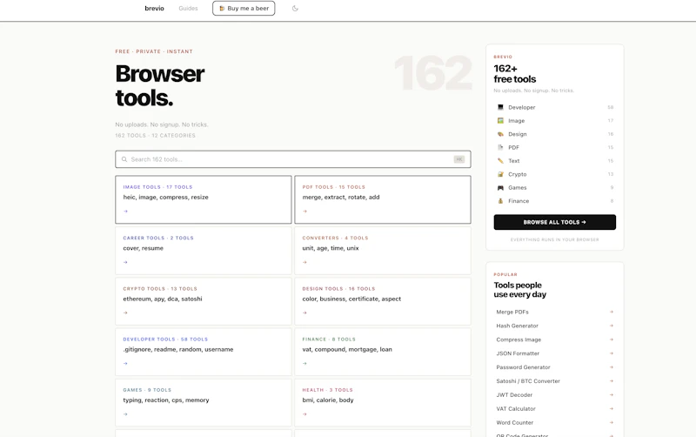
Task: Open the Career Tools card
Action: (204, 251)
